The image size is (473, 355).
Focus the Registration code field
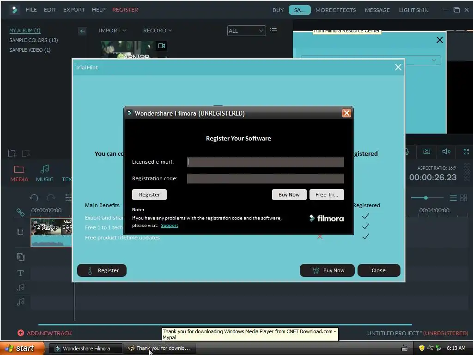point(266,178)
